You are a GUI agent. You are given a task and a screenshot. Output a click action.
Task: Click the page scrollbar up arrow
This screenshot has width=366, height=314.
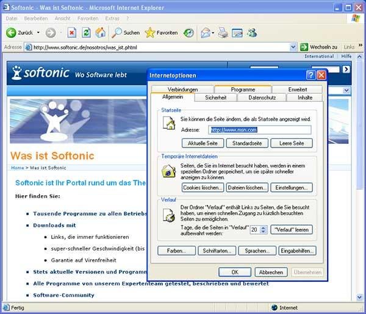[359, 57]
